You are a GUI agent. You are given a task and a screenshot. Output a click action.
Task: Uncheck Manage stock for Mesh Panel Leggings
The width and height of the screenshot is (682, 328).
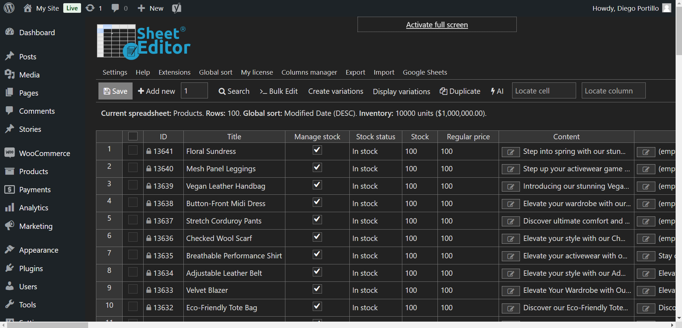[317, 168]
